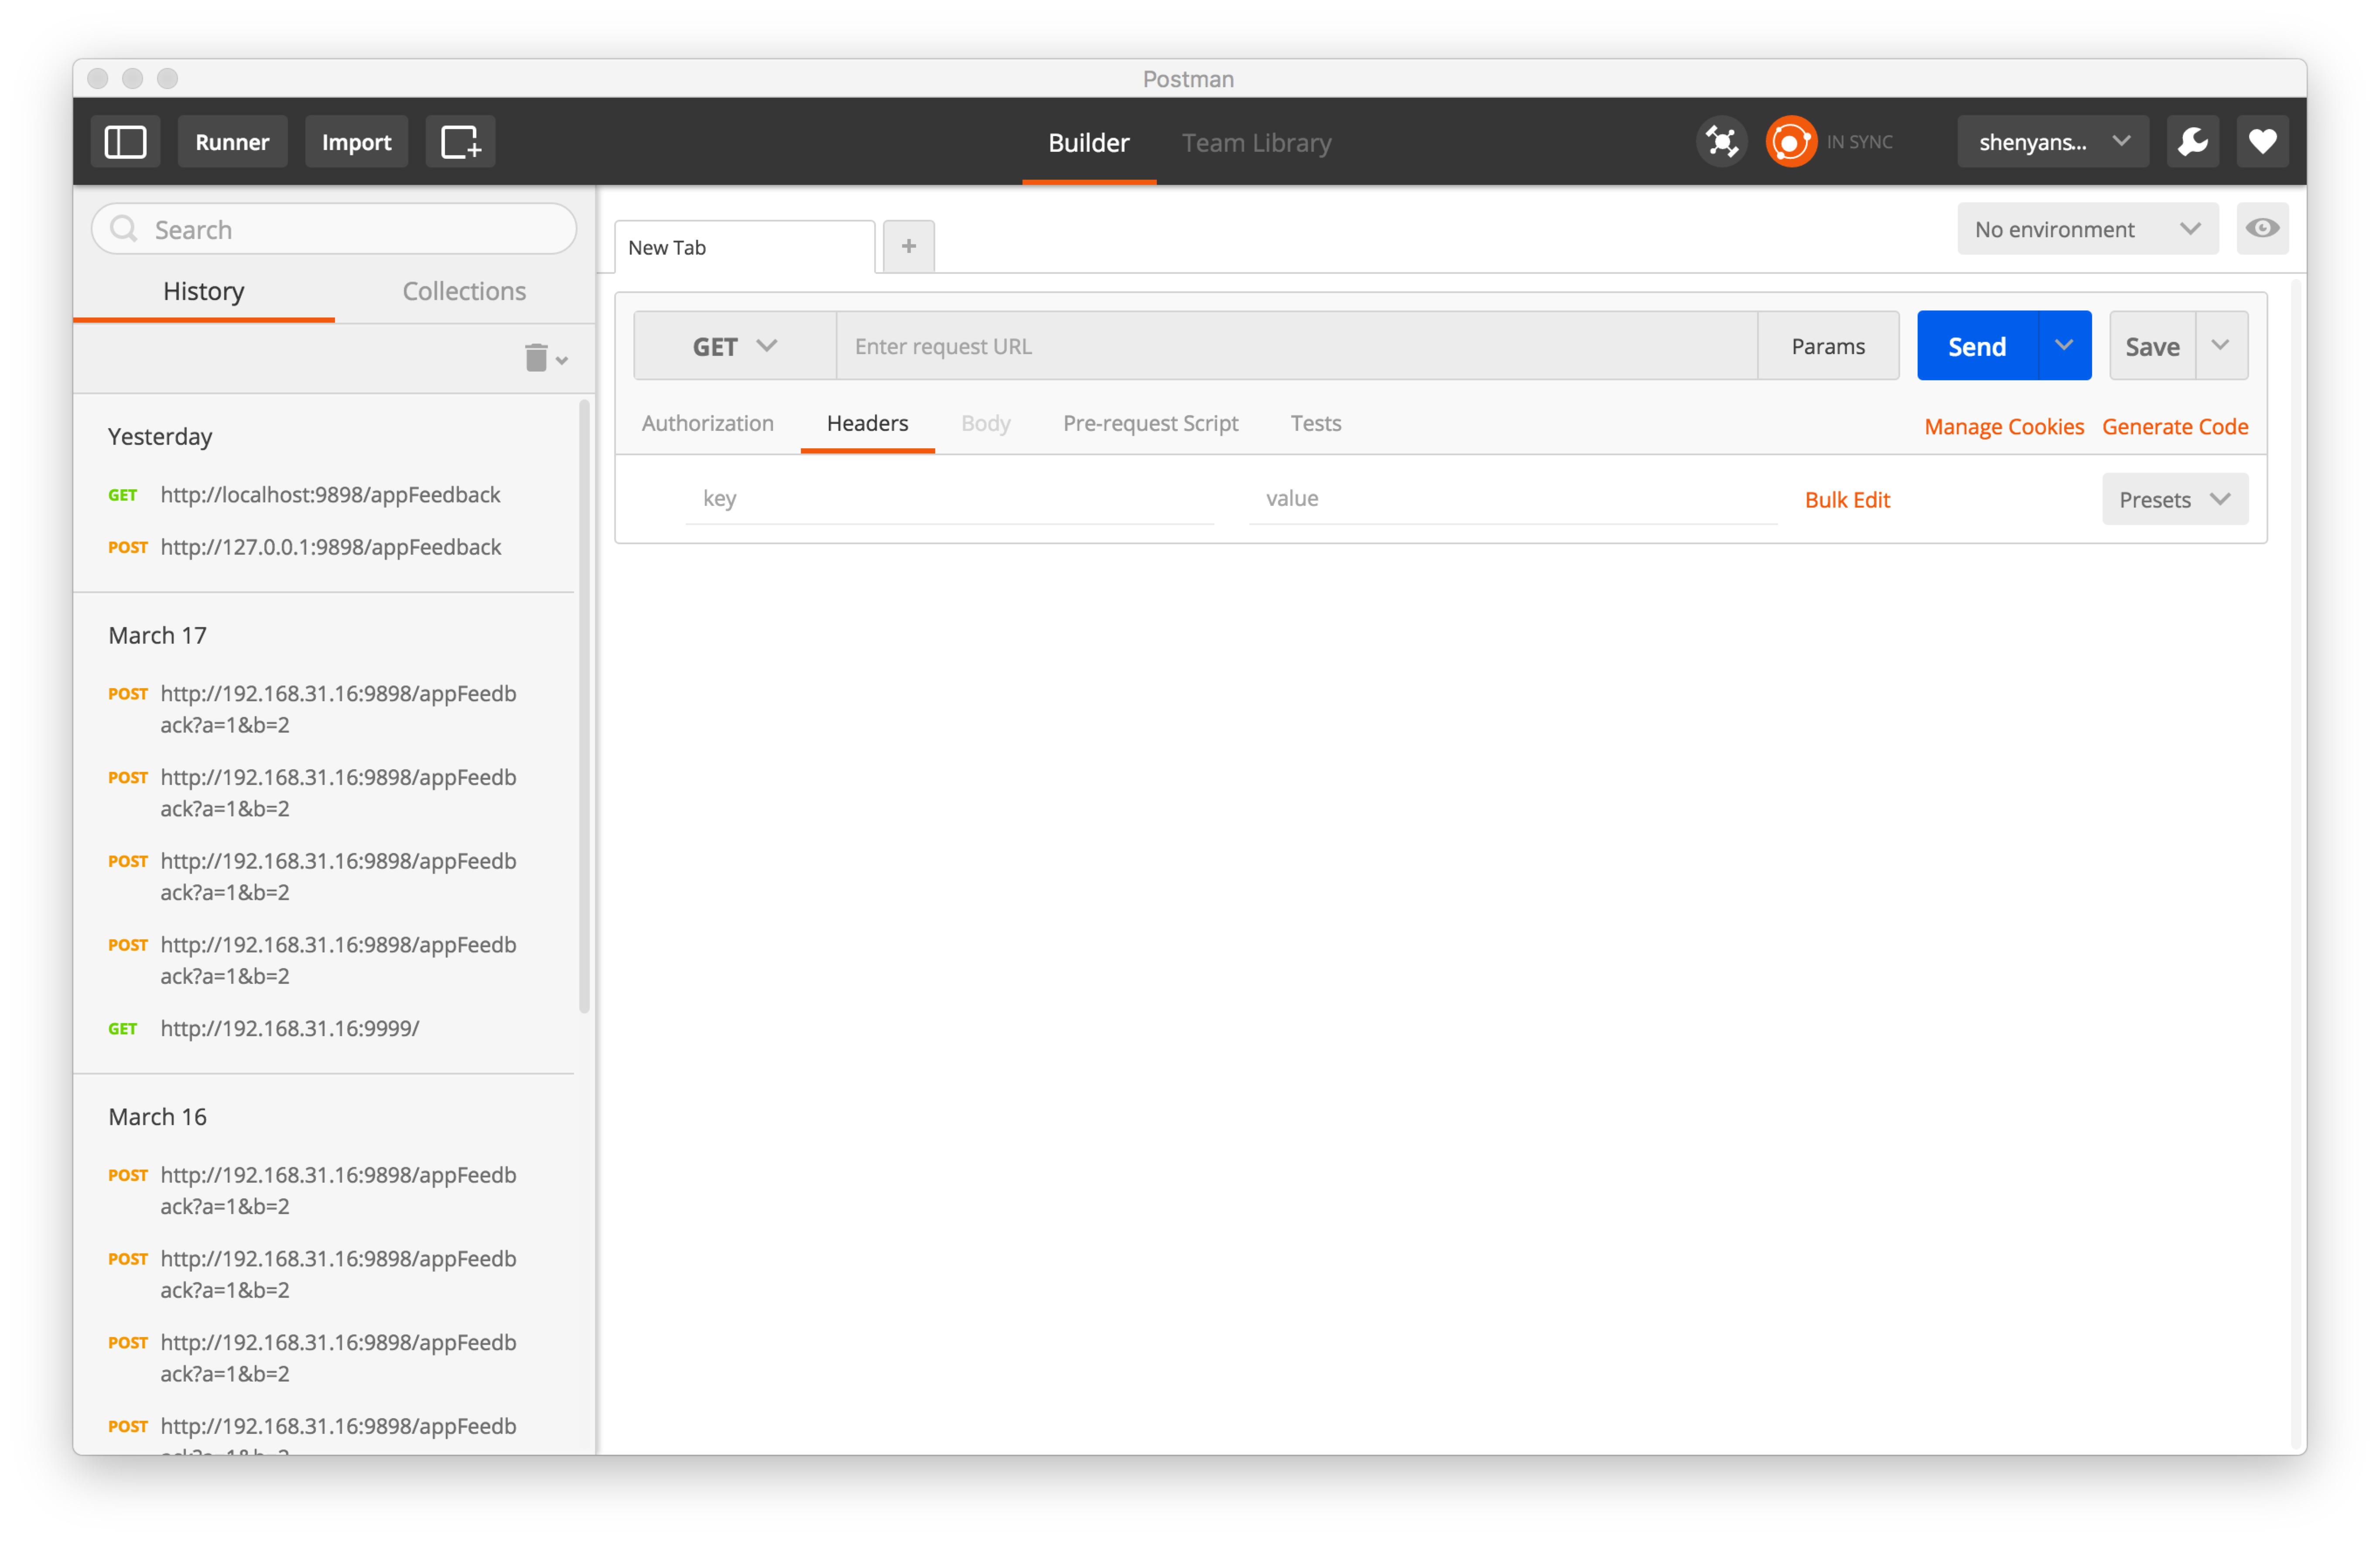Expand the Send button arrow options
This screenshot has width=2380, height=1542.
coord(2064,345)
